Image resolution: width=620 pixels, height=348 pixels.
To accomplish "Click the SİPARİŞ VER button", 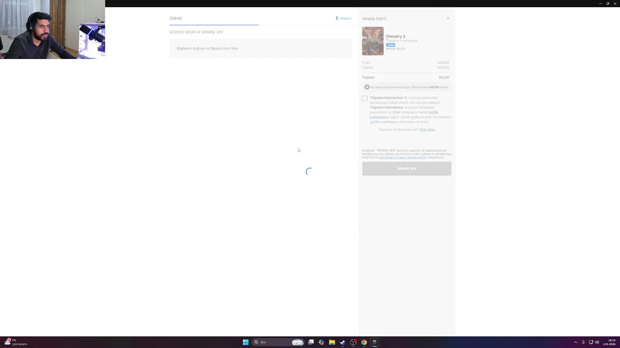I will point(406,169).
